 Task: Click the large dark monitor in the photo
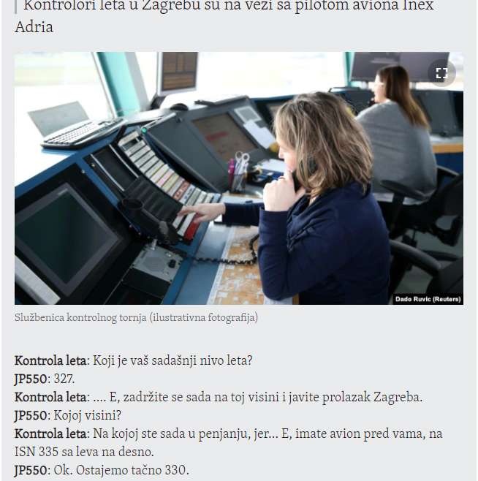(66, 236)
